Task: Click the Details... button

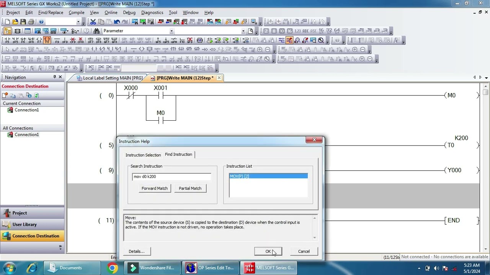Action: [137, 251]
